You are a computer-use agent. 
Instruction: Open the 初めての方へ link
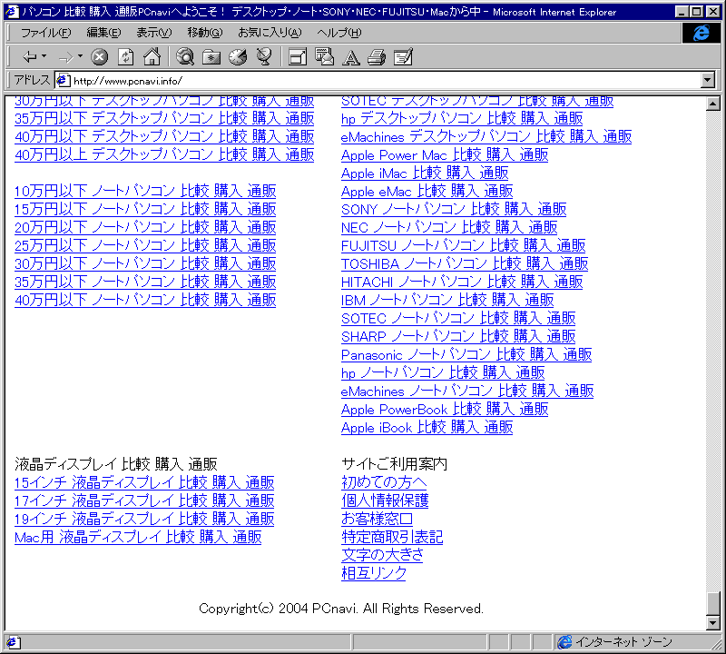(384, 482)
